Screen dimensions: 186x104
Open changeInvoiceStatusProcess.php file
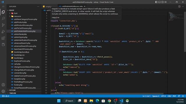click(27, 67)
